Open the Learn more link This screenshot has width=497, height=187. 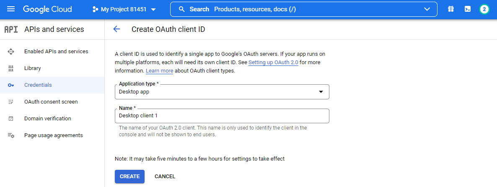pyautogui.click(x=159, y=71)
